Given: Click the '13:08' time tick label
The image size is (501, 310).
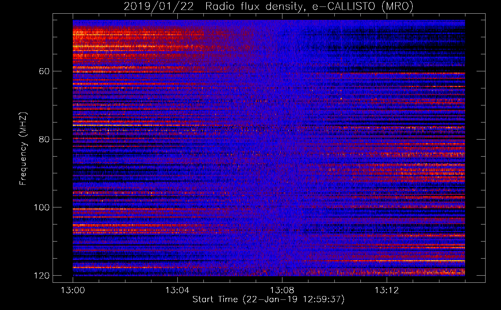Looking at the screenshot, I should [282, 290].
